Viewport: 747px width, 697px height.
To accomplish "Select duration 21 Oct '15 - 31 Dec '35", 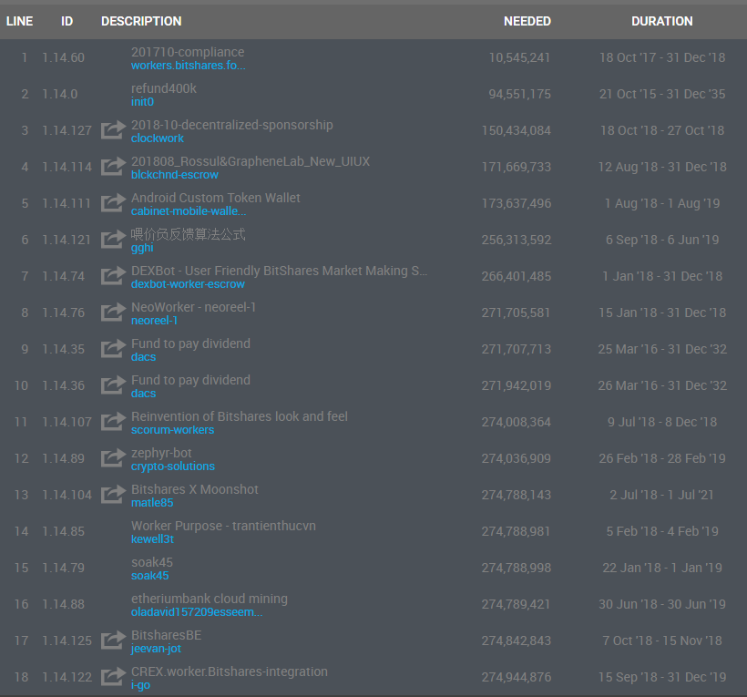I will coord(662,94).
